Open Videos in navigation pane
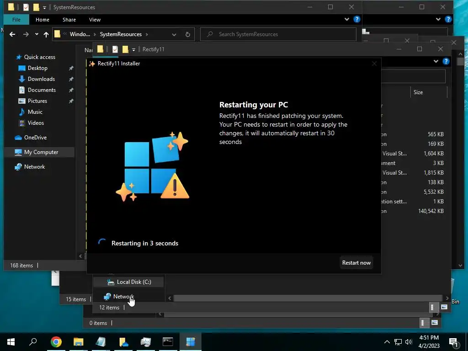This screenshot has height=351, width=468. pos(36,123)
